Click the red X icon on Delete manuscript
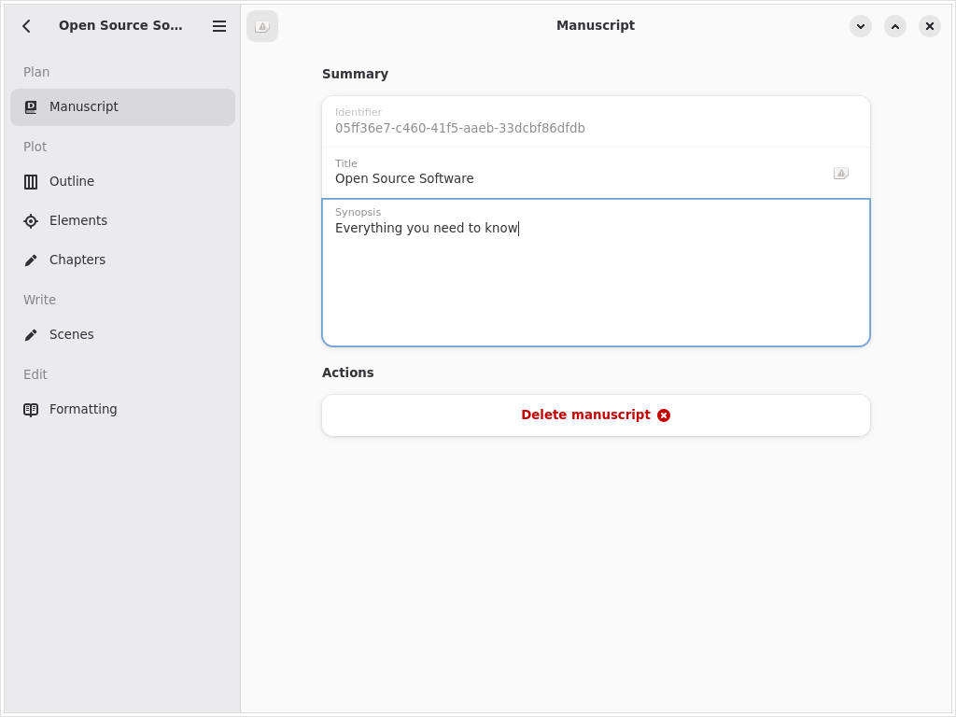The image size is (956, 717). click(x=664, y=415)
